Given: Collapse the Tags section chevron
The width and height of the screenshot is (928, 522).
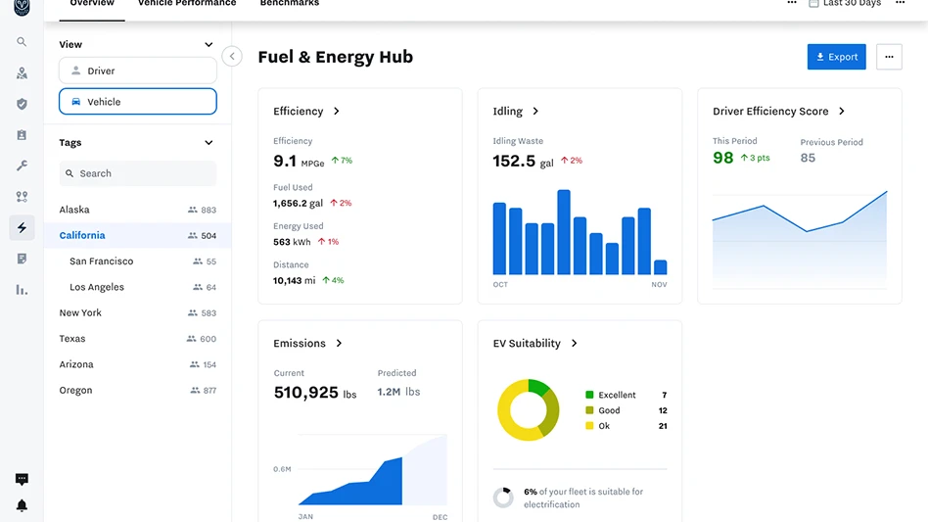Looking at the screenshot, I should click(x=209, y=143).
